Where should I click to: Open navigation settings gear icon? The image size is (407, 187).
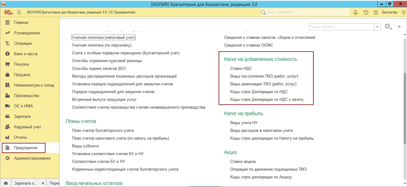(x=388, y=27)
